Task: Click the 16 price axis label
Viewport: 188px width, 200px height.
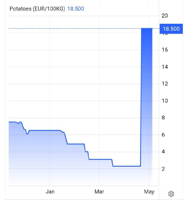Action: click(x=165, y=50)
